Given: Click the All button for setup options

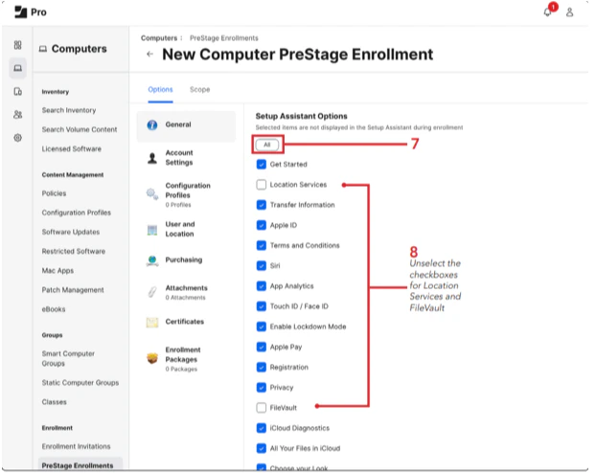Looking at the screenshot, I should [267, 145].
